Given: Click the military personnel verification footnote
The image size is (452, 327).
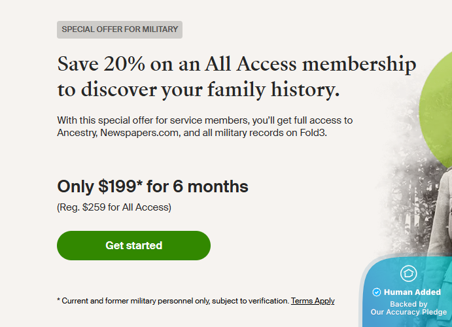Looking at the screenshot, I should 173,301.
